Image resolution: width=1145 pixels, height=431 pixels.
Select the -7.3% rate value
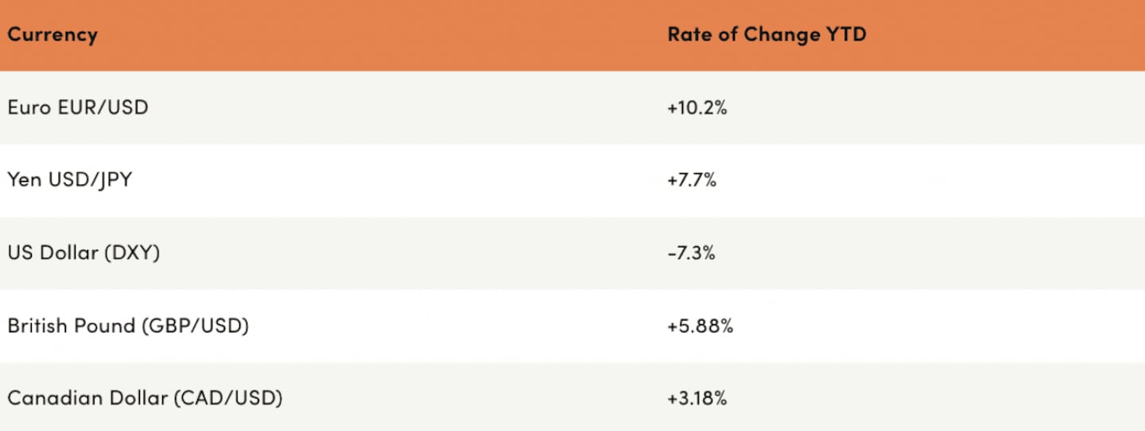(x=691, y=253)
